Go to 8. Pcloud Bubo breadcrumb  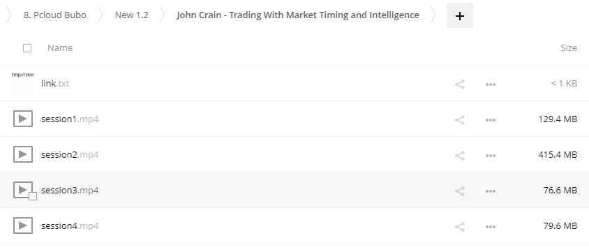tap(55, 15)
